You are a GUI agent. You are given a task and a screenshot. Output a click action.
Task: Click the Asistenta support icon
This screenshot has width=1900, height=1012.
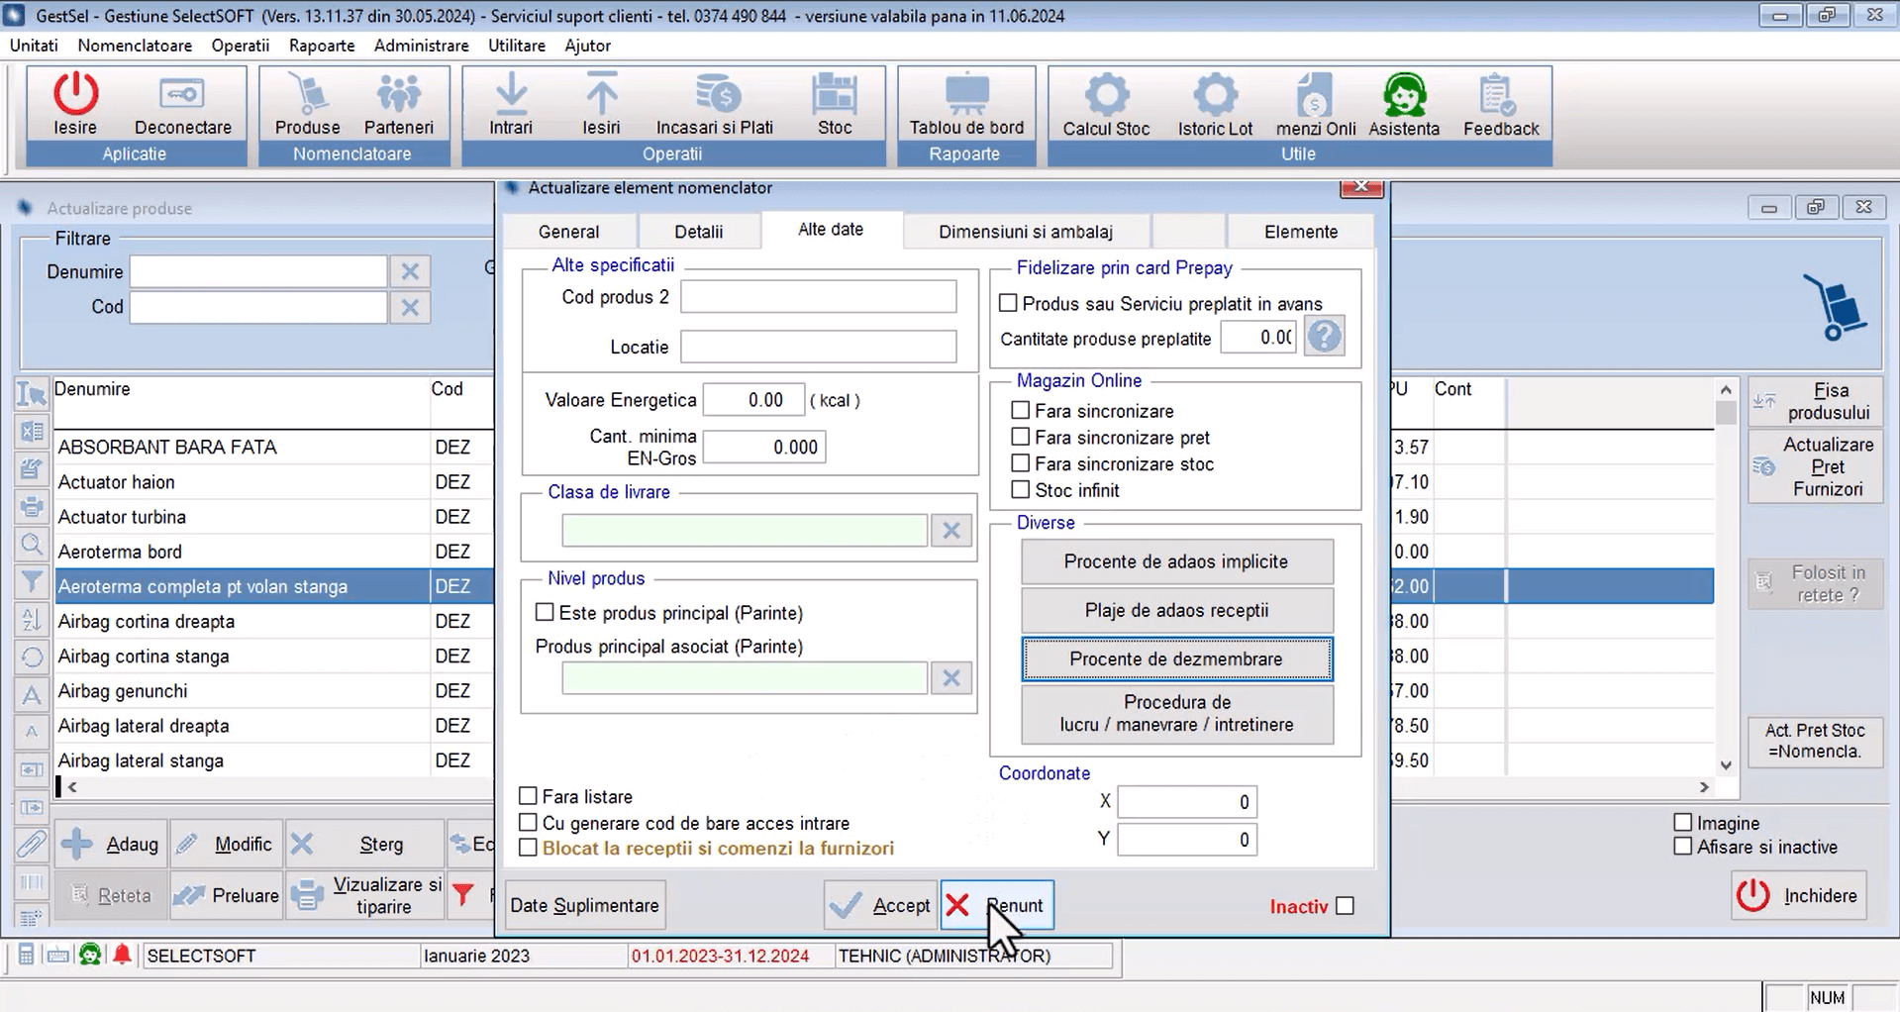1403,96
